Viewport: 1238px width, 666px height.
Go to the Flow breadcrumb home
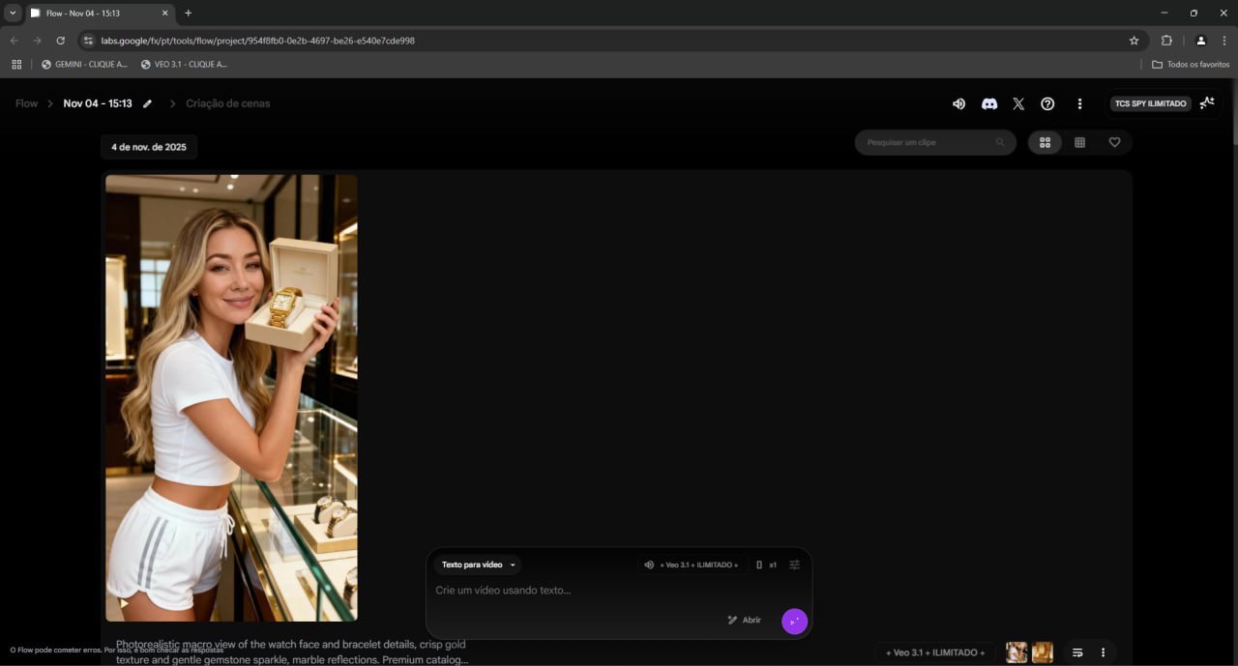tap(26, 103)
